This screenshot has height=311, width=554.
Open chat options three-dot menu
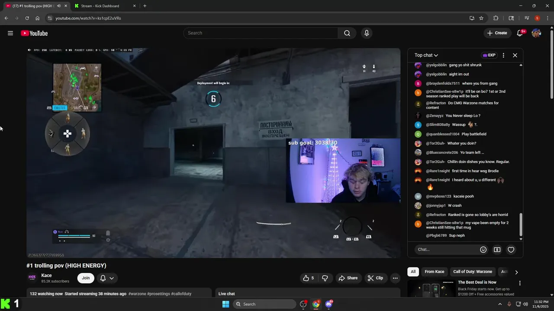[503, 55]
